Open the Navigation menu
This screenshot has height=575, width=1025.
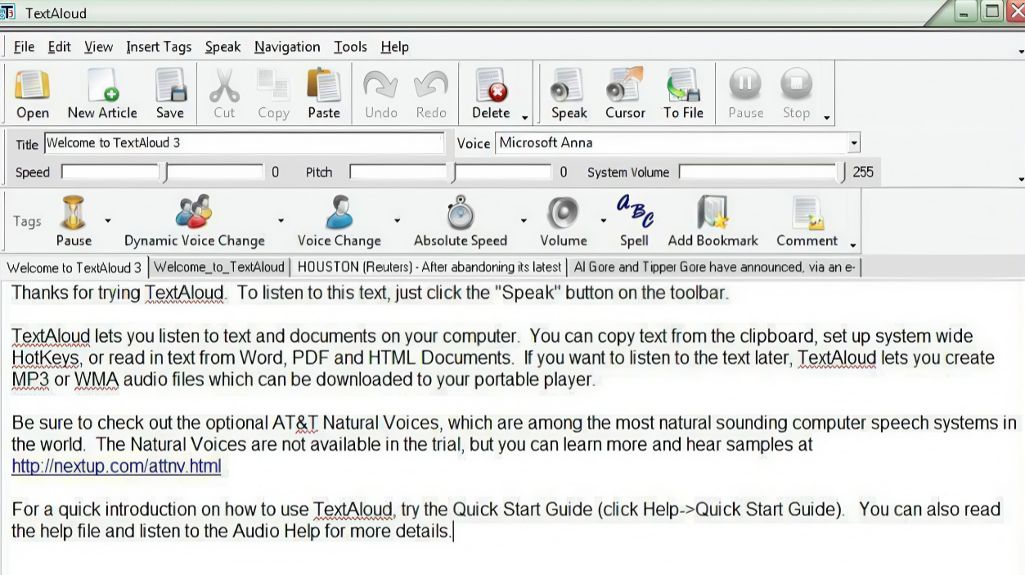coord(287,47)
